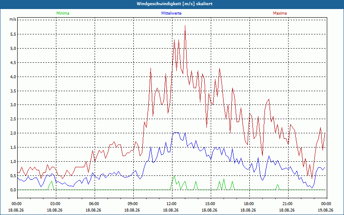Click the 0,0 y-axis value
The image size is (344, 215).
pos(13,190)
